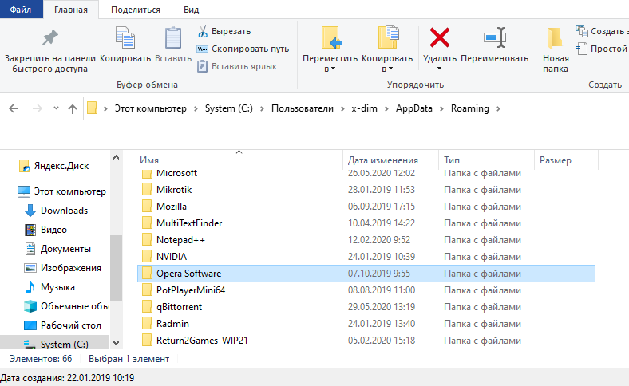Click the navigation pane scrollbar thumb
Image resolution: width=629 pixels, height=386 pixels.
[x=116, y=268]
